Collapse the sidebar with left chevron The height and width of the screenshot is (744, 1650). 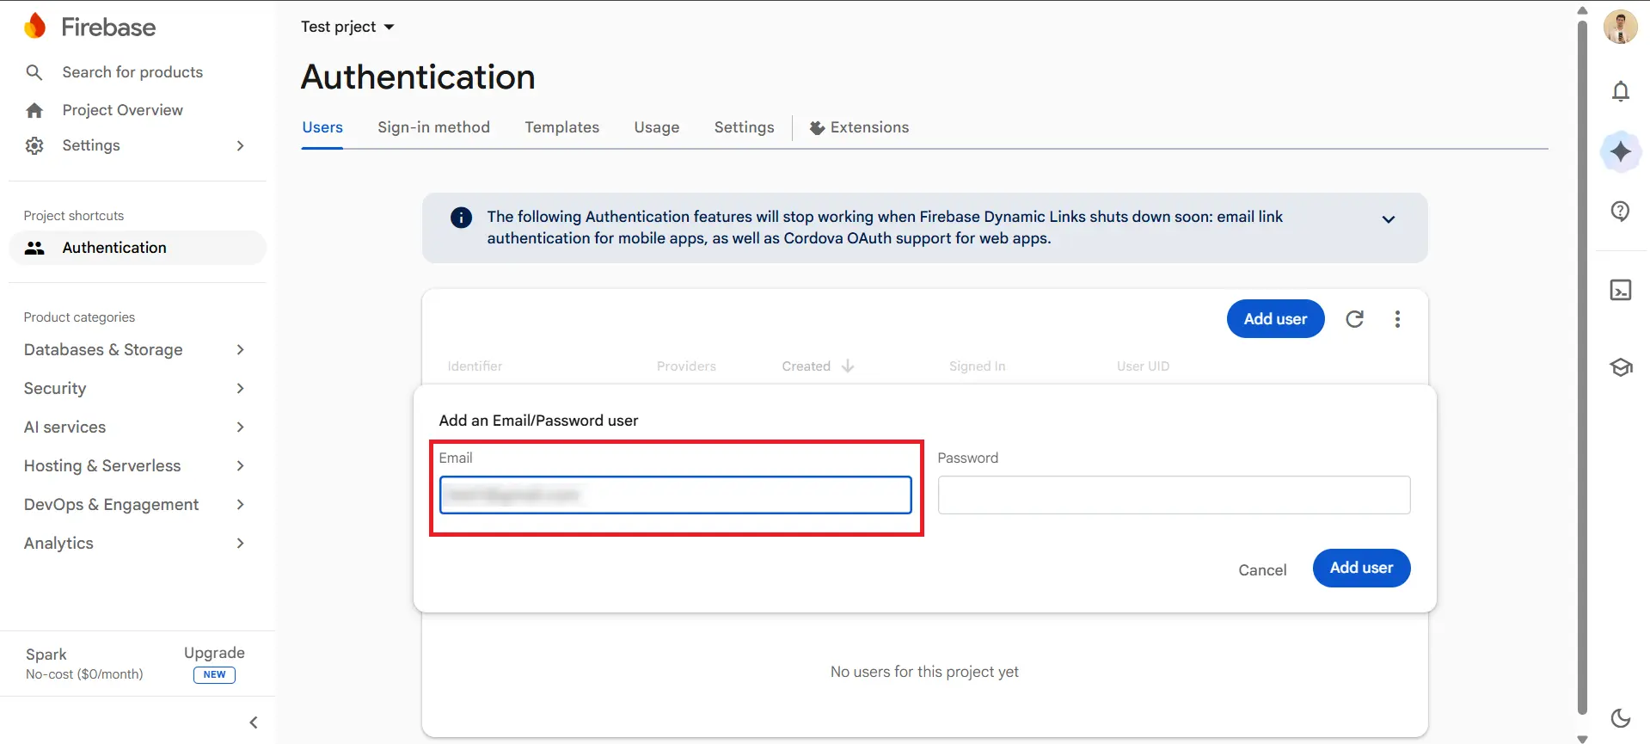coord(254,722)
